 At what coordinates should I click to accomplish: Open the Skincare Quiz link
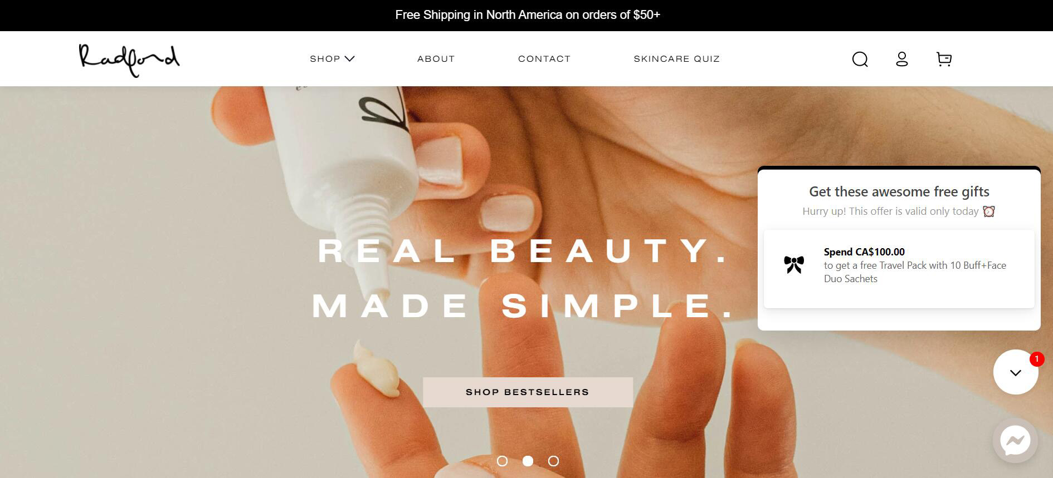[677, 58]
